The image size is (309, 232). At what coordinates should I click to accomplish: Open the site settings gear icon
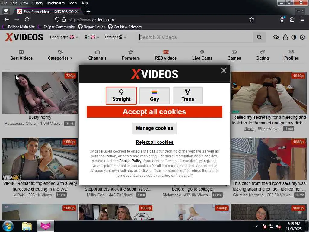302,37
